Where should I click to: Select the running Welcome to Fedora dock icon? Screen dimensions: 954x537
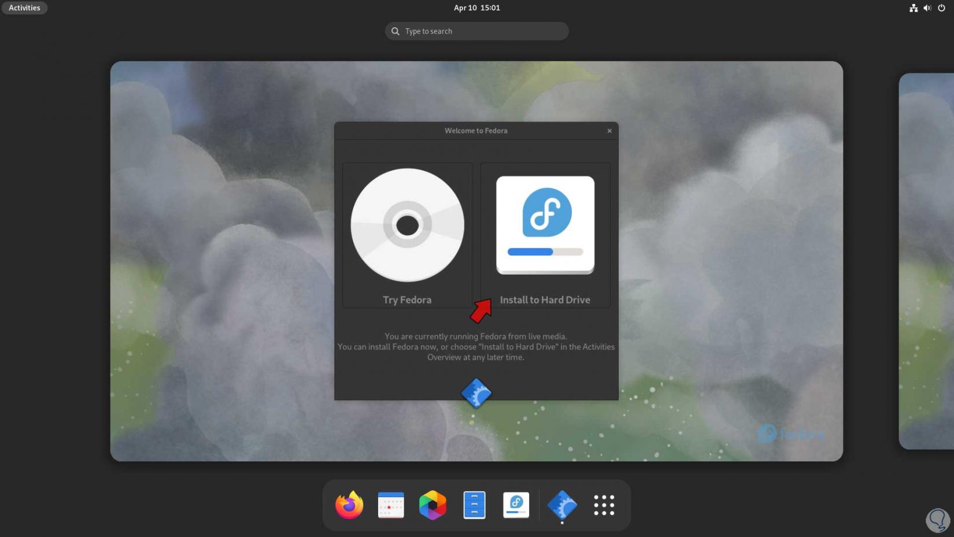pos(562,506)
